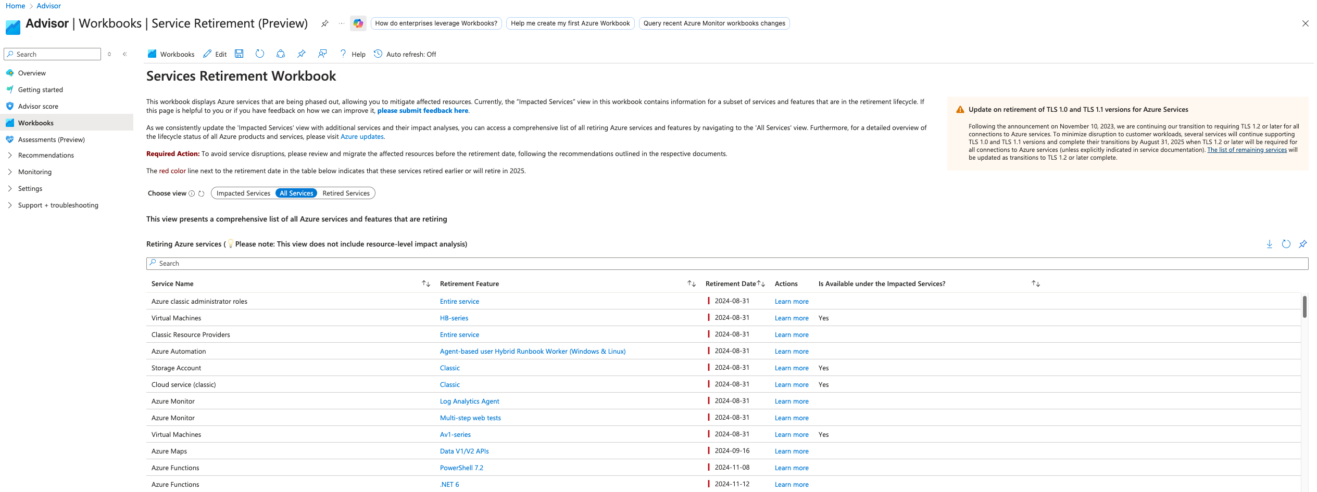Screen dimensions: 1317x492
Task: Open Help from the question mark icon
Action: point(343,54)
